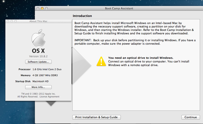Click the About This Mac title bar
The width and height of the screenshot is (203, 124).
[x=38, y=21]
